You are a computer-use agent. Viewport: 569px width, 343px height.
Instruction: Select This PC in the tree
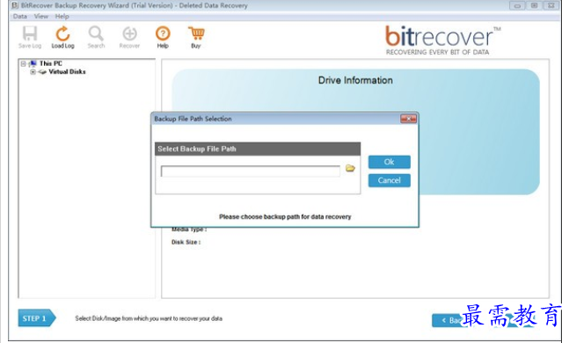coord(51,63)
